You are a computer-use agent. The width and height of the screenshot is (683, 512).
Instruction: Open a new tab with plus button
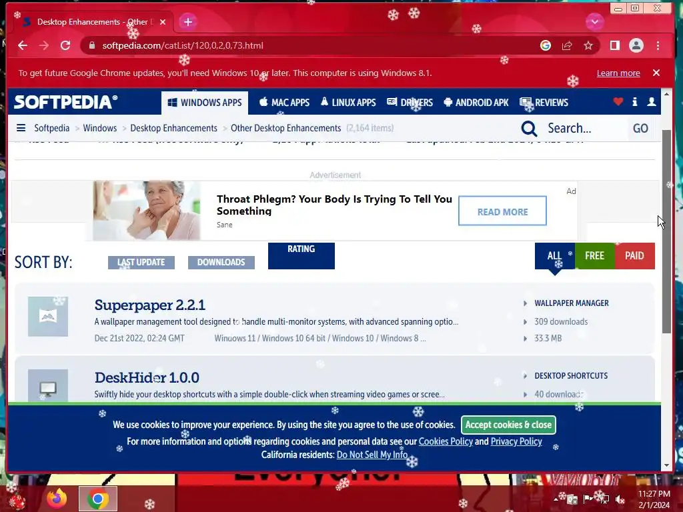(188, 22)
